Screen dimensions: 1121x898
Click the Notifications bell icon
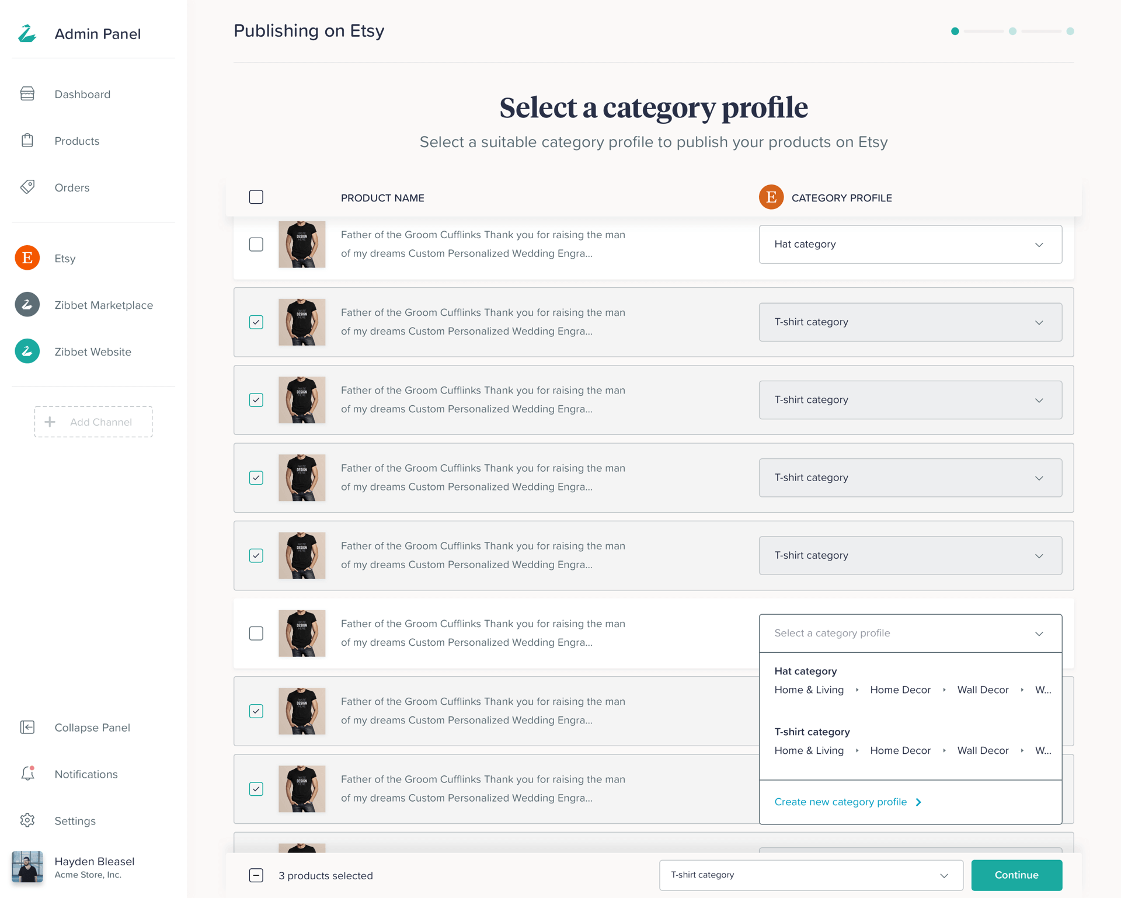tap(27, 774)
